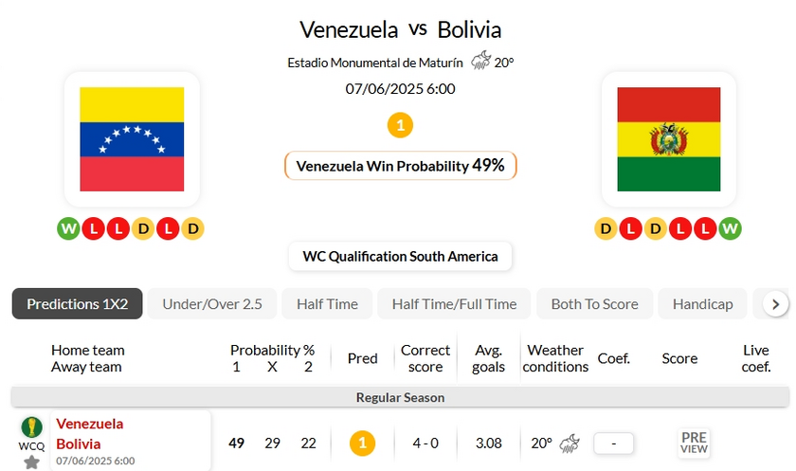Select the Handicap tab
796x471 pixels.
click(702, 304)
